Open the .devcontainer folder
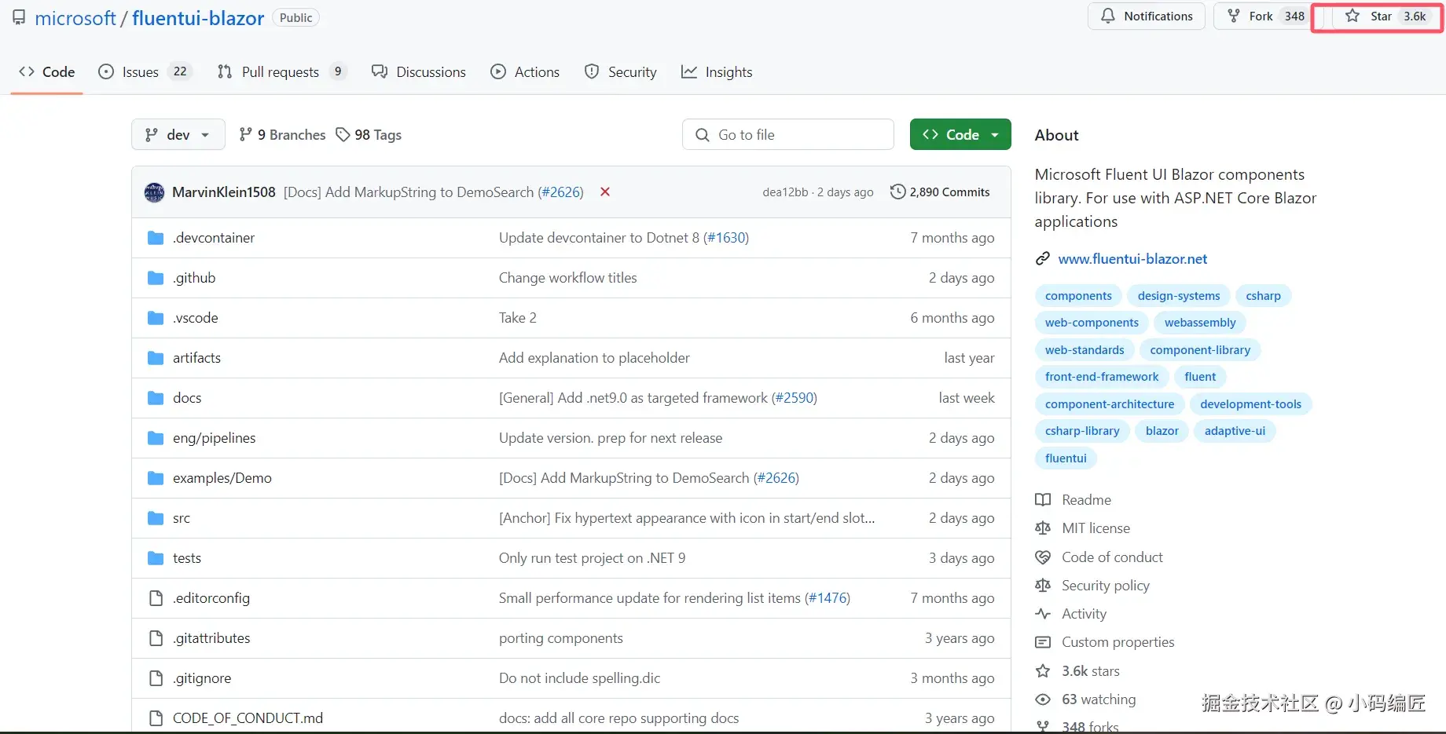The height and width of the screenshot is (734, 1446). 214,238
